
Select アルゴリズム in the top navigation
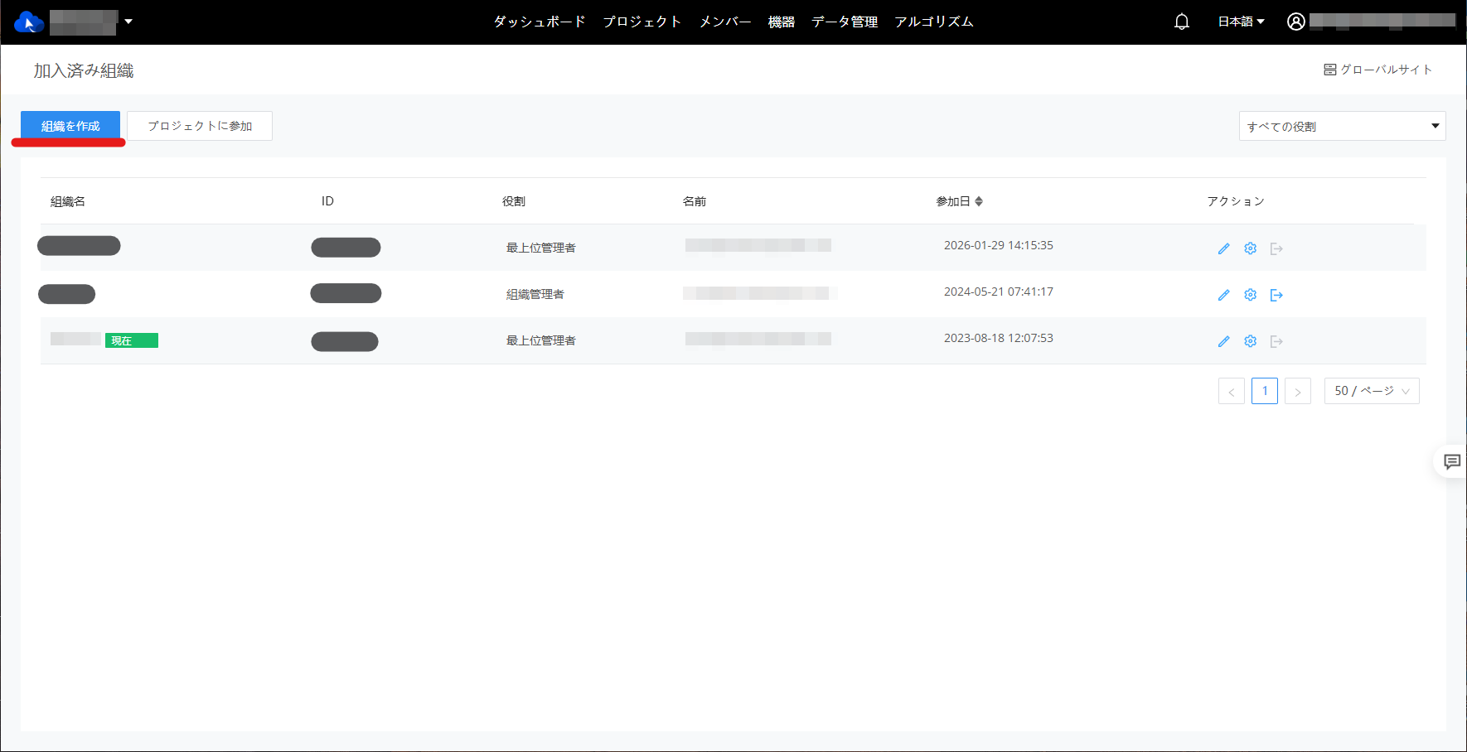point(933,22)
